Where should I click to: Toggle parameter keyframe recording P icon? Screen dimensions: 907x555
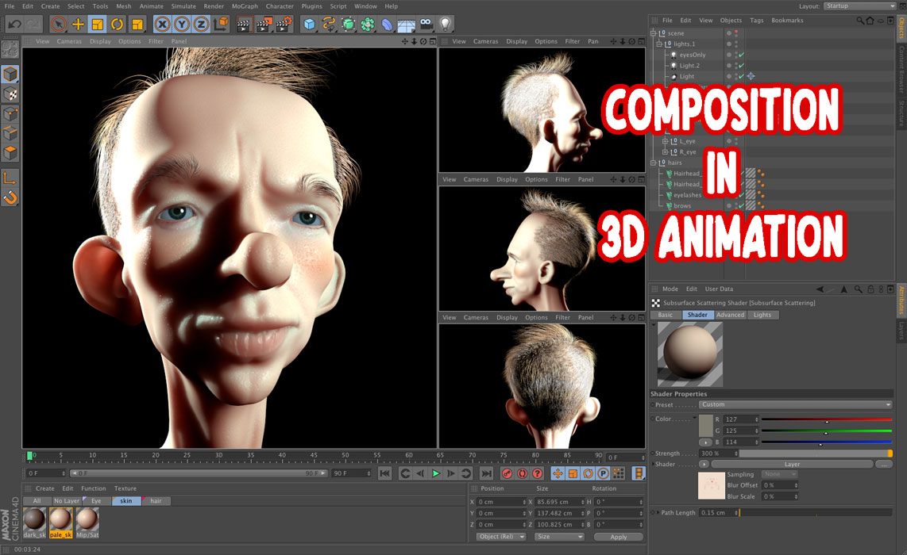603,473
